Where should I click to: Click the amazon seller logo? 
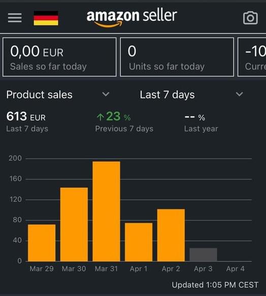pos(131,18)
